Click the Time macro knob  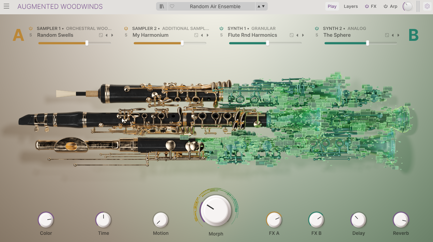(103, 220)
